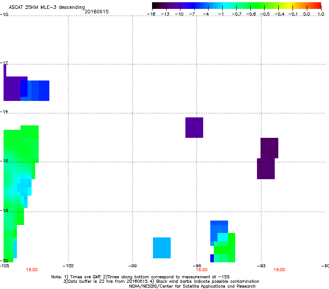Click the "-102" longitude axis label

pyautogui.click(x=68, y=266)
